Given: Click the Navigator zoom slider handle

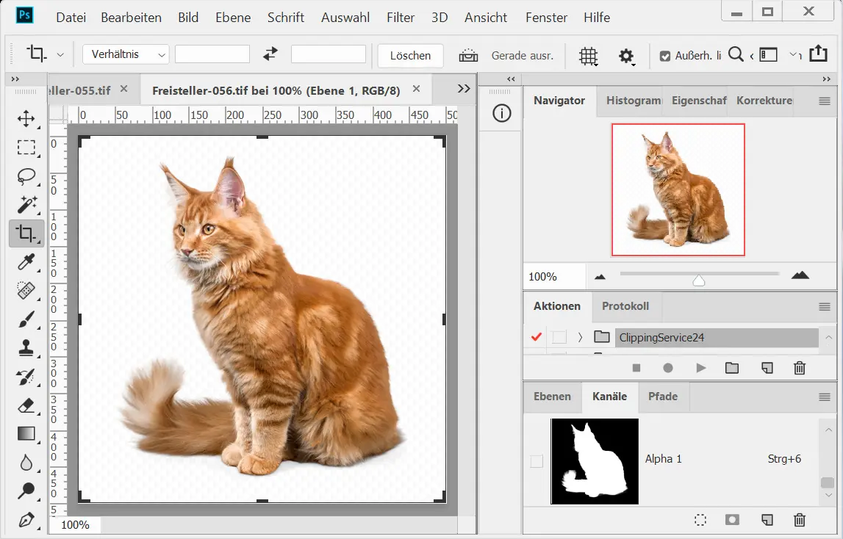Looking at the screenshot, I should (x=699, y=280).
